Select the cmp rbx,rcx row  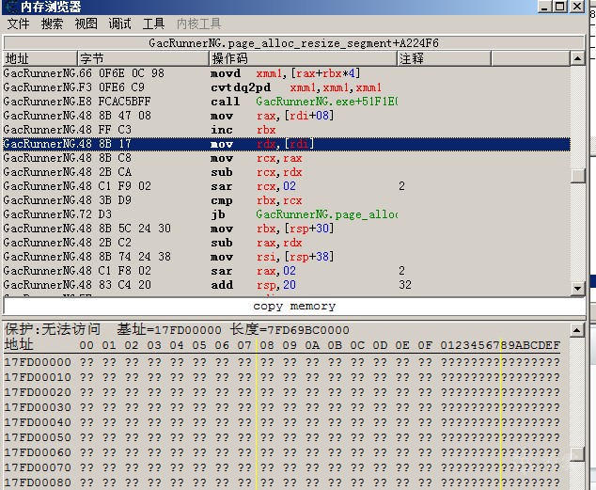point(287,200)
